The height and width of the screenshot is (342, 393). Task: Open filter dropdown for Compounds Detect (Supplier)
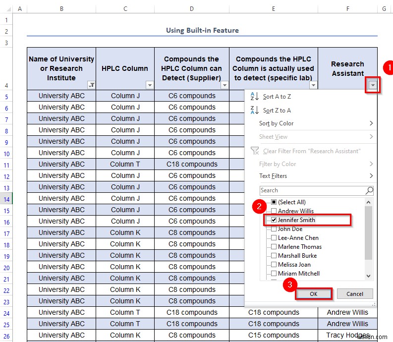[225, 85]
